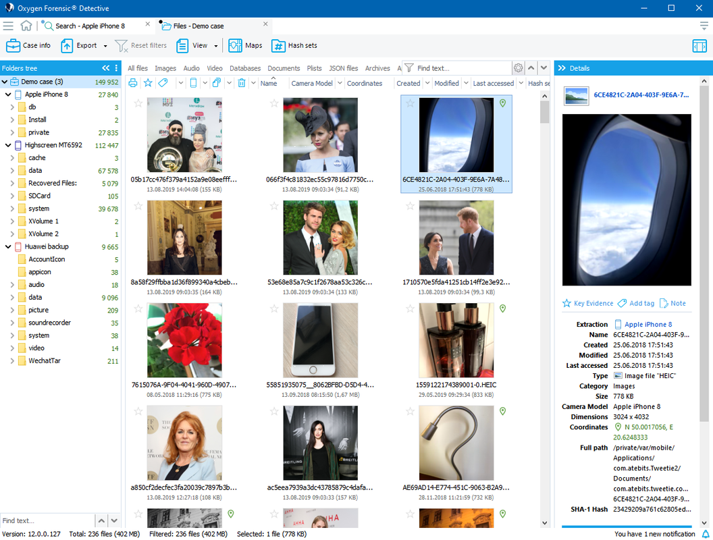Mark selection as key evidence in toolbar
This screenshot has height=540, width=713.
pyautogui.click(x=148, y=83)
